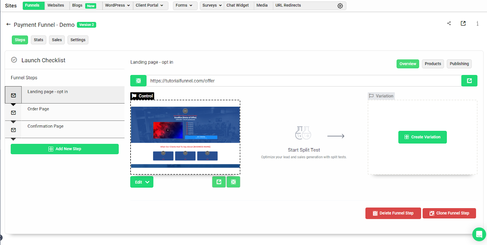The image size is (487, 245).
Task: Go back using the arrow beside Payment Funnel
Action: pos(9,24)
